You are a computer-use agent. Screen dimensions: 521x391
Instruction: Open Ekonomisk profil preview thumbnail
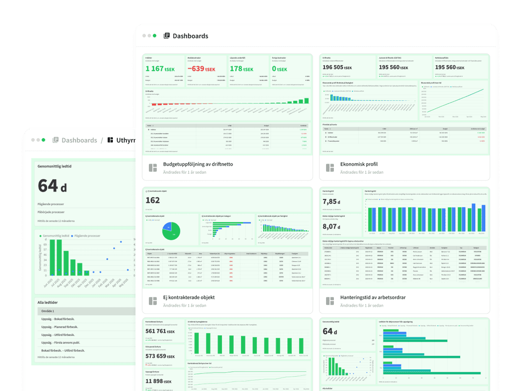coord(405,104)
